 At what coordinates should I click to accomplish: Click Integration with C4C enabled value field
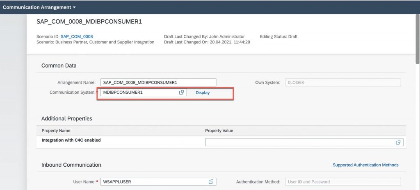(x=304, y=142)
